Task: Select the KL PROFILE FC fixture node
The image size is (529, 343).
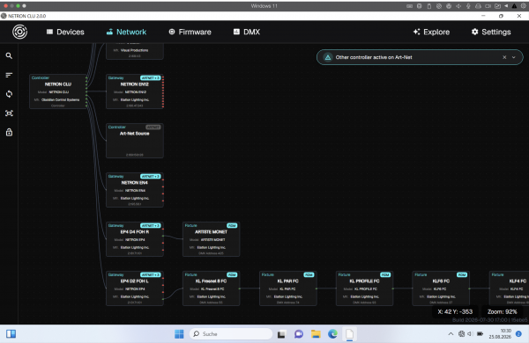Action: [x=364, y=288]
